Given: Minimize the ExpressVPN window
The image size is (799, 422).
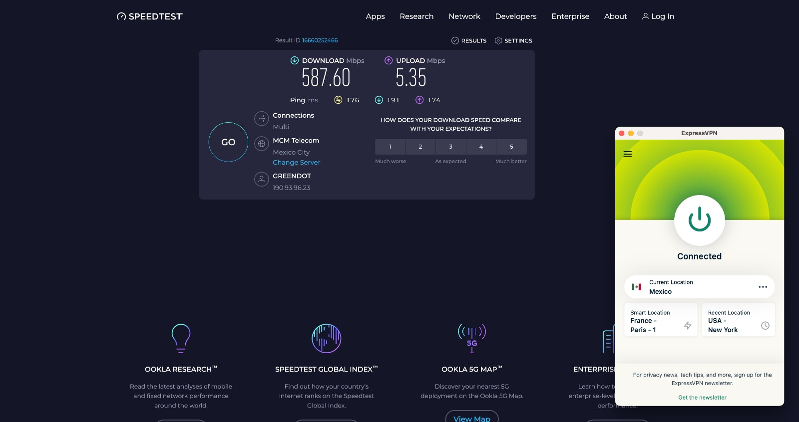Looking at the screenshot, I should tap(631, 133).
